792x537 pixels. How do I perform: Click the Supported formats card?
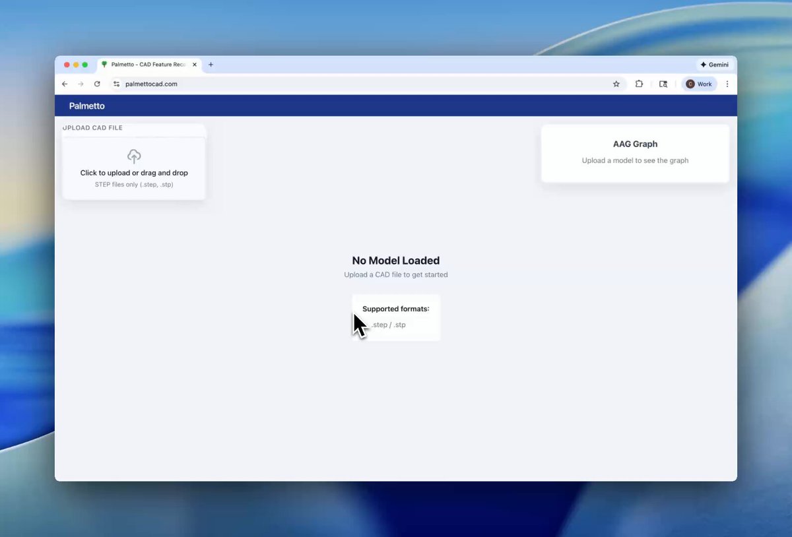tap(396, 317)
